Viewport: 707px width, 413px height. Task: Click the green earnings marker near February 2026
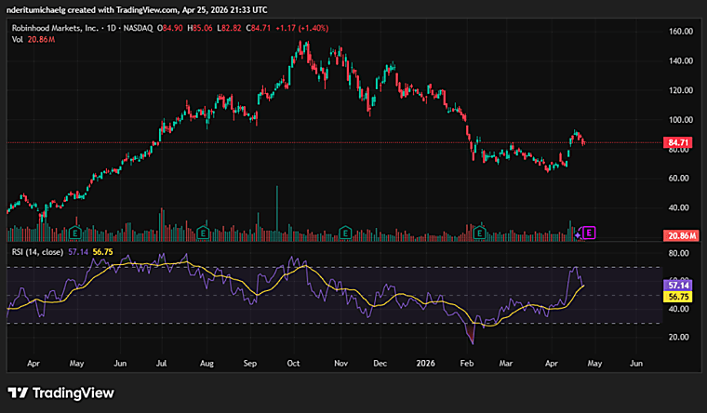pyautogui.click(x=480, y=233)
